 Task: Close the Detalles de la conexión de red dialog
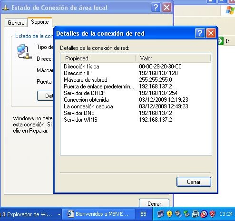coord(211,33)
